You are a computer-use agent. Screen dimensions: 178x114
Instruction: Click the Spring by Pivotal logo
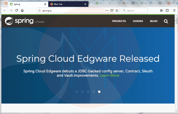(x=25, y=21)
